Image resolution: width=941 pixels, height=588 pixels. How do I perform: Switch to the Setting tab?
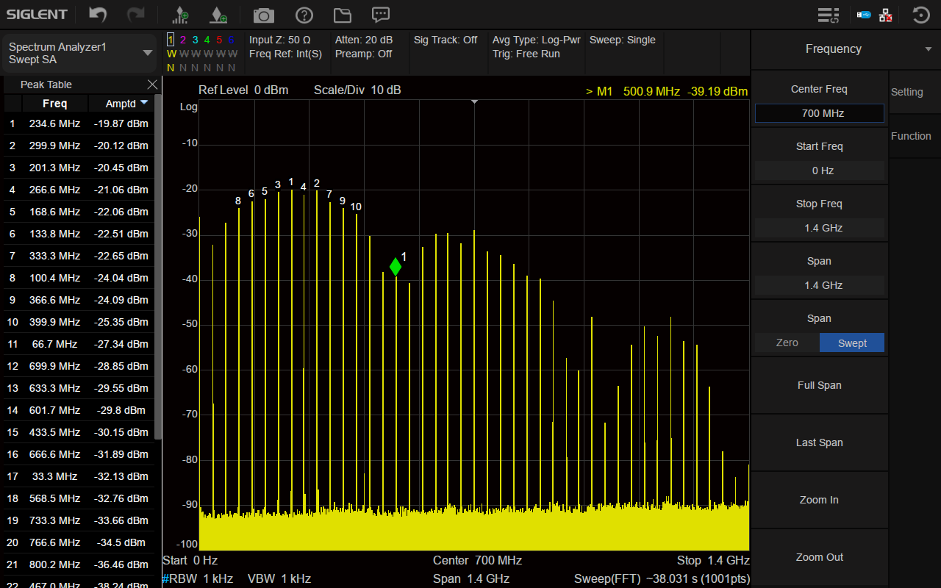coord(907,92)
